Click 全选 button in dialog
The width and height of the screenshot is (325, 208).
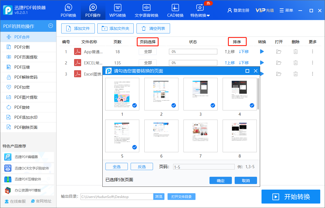tap(117, 166)
